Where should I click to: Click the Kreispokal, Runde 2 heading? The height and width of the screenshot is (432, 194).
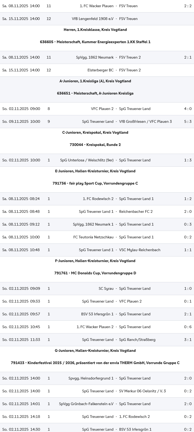(95, 145)
